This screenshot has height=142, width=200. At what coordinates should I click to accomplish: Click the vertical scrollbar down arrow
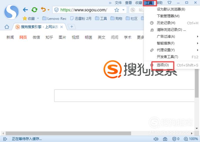click(197, 128)
